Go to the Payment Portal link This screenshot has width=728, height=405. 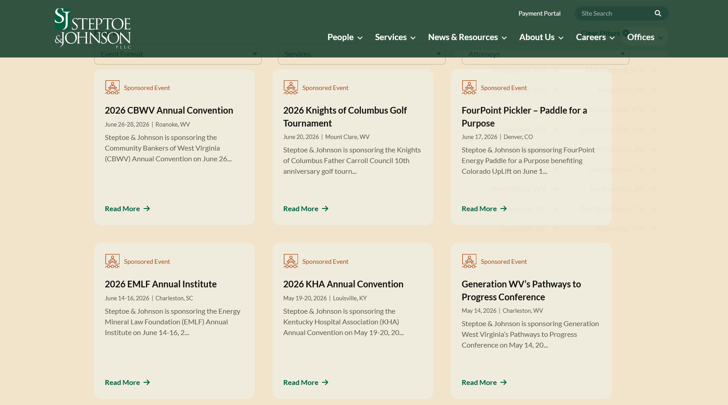[539, 13]
